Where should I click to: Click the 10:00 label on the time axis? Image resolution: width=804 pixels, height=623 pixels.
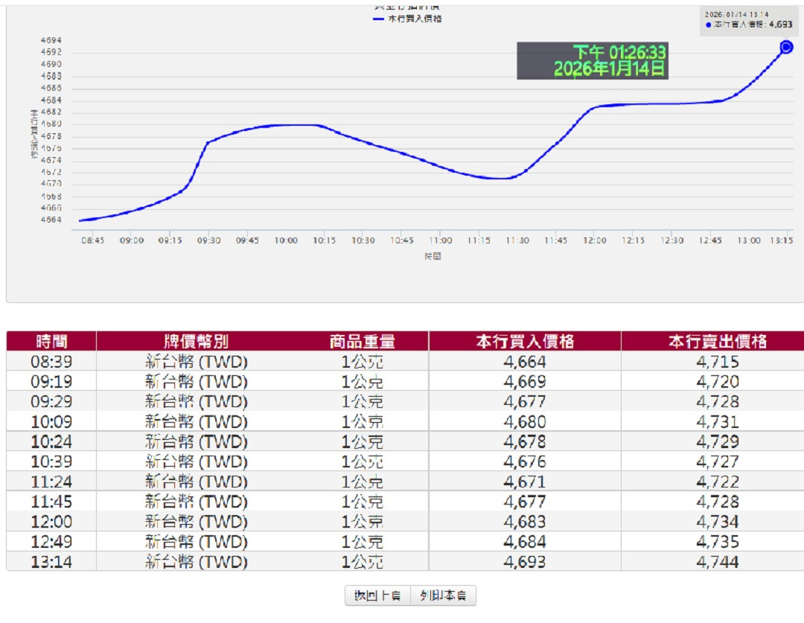(286, 240)
